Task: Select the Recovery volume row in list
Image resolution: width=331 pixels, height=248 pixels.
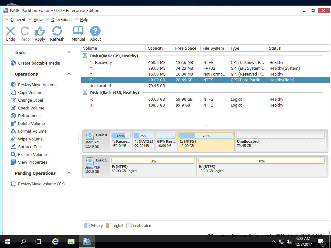Action: coord(205,62)
